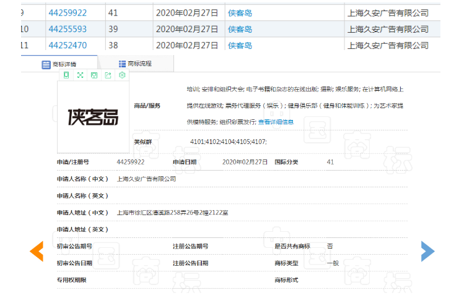
Task: Click row number 10 cell in the table
Action: pos(33,29)
